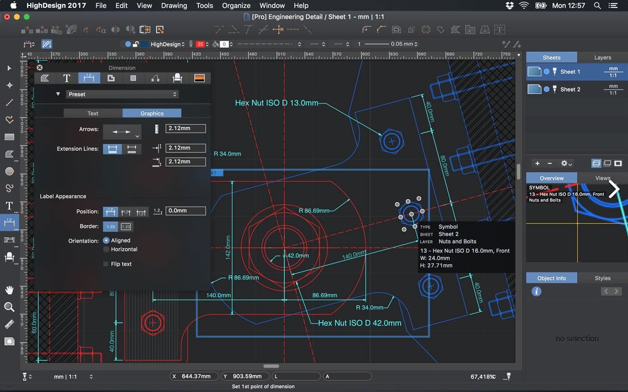Select Aligned orientation radio button
628x392 pixels.
[x=106, y=240]
